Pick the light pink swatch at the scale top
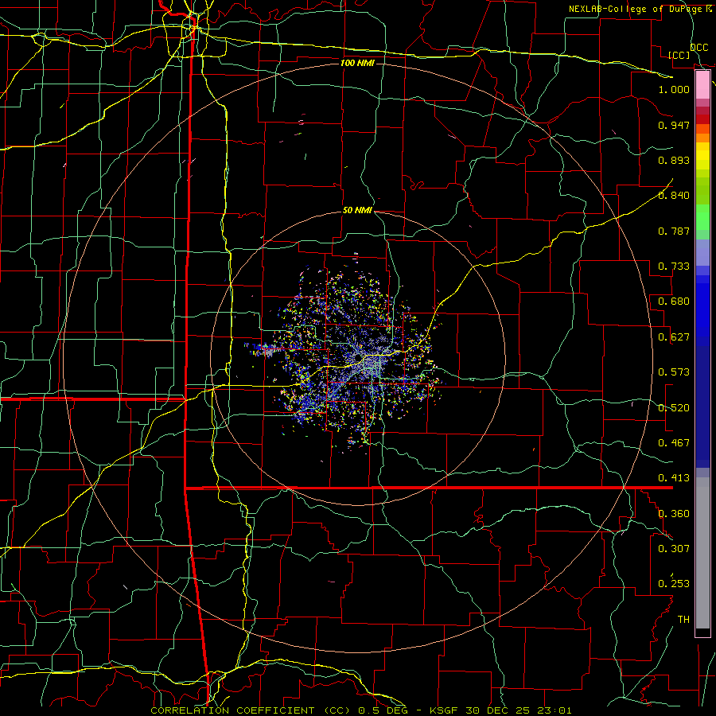Viewport: 716px width, 716px height. point(702,84)
